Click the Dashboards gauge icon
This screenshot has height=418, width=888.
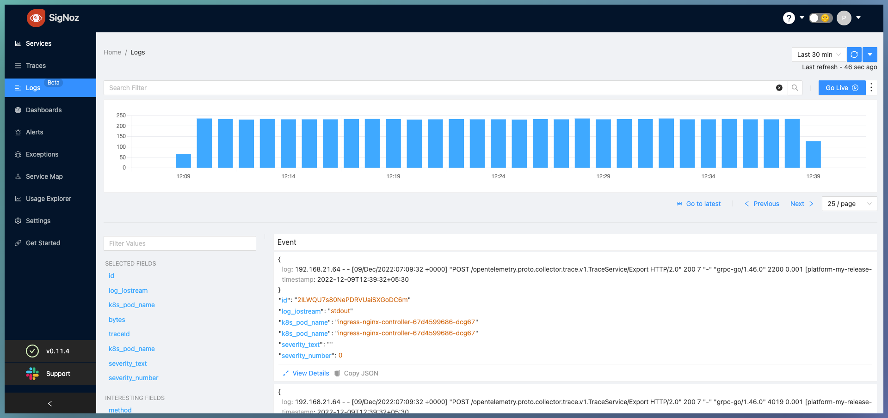(18, 110)
